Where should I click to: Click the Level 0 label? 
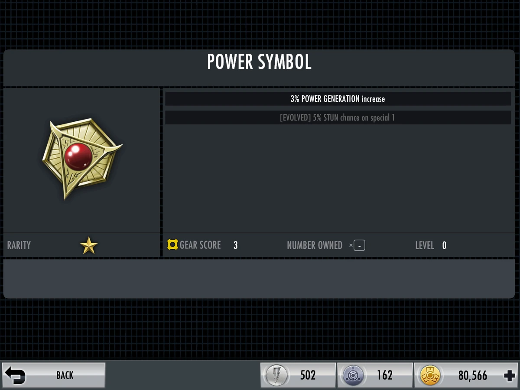(431, 245)
